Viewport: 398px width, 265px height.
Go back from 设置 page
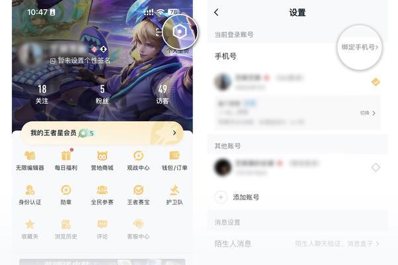click(x=216, y=12)
